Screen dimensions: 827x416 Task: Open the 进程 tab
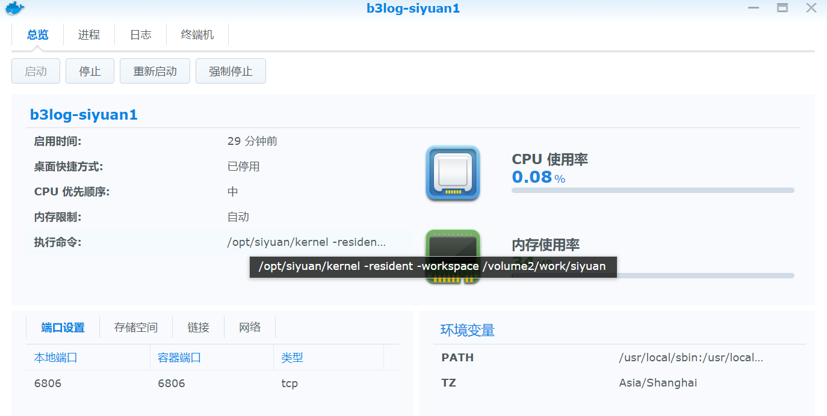[89, 35]
